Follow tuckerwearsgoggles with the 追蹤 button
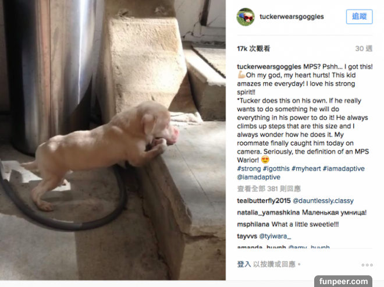Viewport: 384px width, 287px height. point(359,17)
